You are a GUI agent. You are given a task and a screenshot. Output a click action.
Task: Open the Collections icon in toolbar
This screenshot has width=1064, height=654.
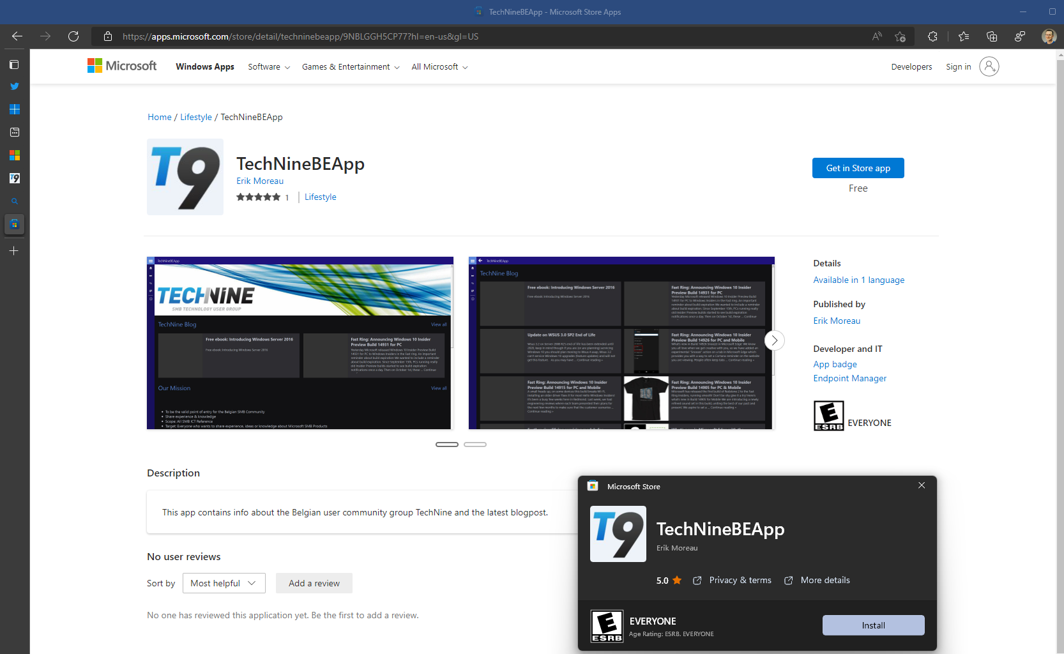tap(992, 36)
